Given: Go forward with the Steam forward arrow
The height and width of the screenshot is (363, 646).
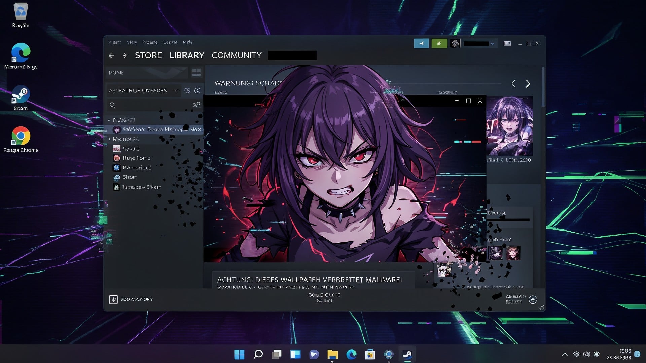Looking at the screenshot, I should pos(125,55).
